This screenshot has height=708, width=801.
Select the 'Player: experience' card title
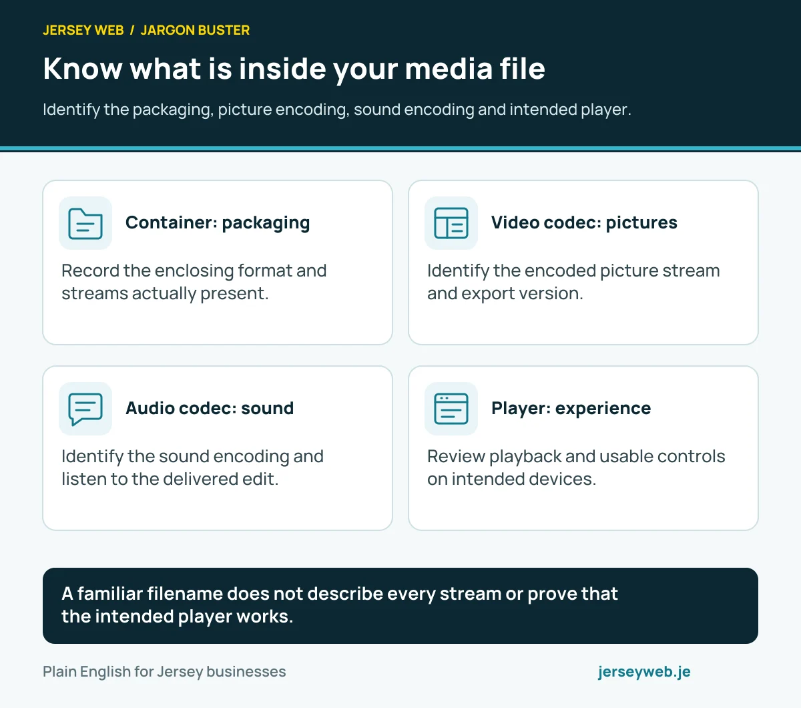coord(571,408)
